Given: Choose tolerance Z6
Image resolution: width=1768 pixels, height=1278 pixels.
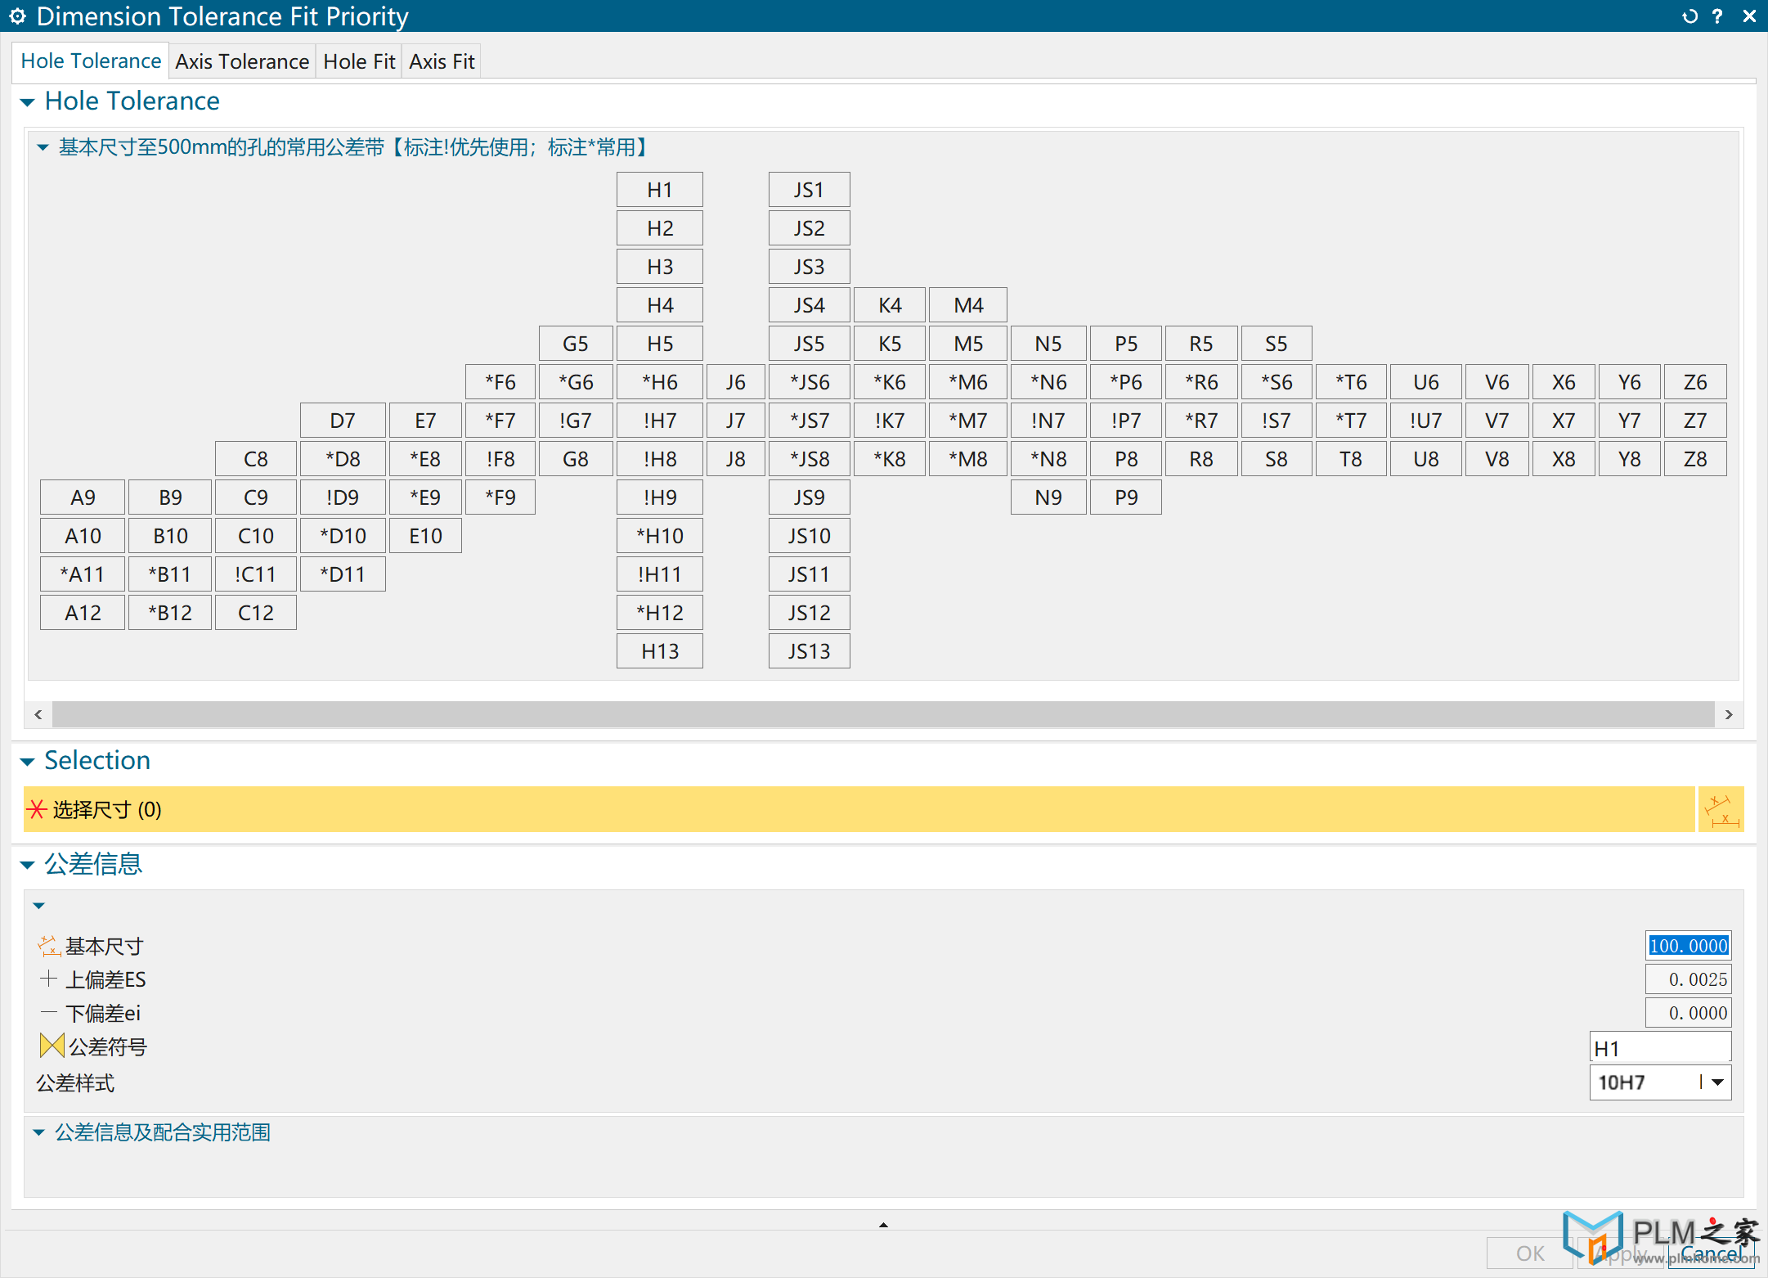Looking at the screenshot, I should coord(1694,382).
